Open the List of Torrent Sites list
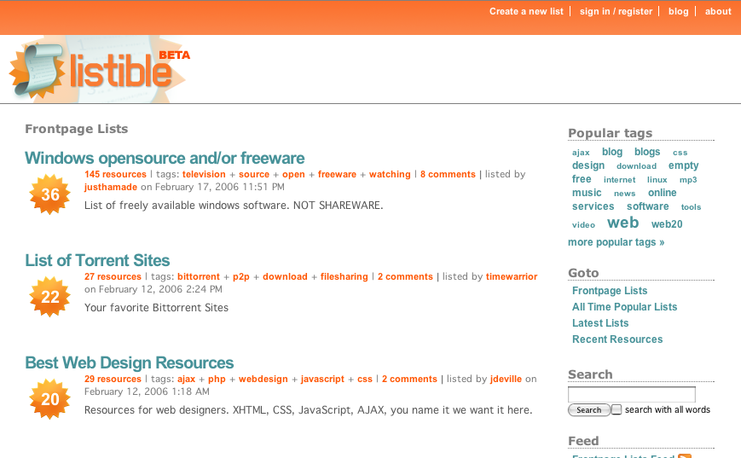The image size is (741, 458). point(97,260)
